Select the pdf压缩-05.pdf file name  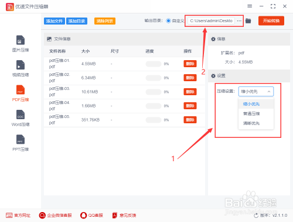pos(59,120)
